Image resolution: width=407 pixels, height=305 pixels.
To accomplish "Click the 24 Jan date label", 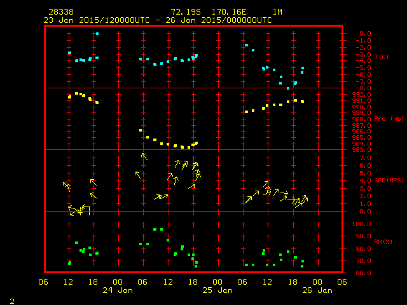I will point(118,290).
